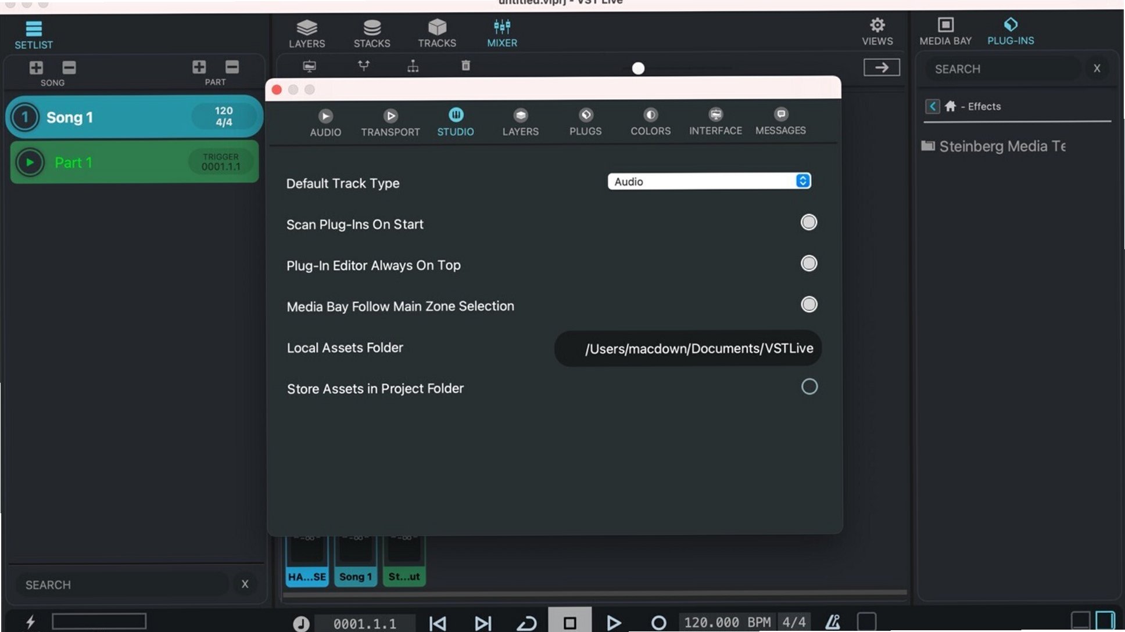
Task: Click the Plug-Ins search field
Action: pos(1002,68)
